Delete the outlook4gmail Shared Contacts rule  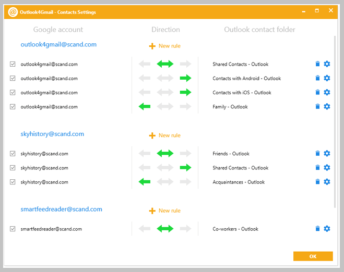[317, 64]
